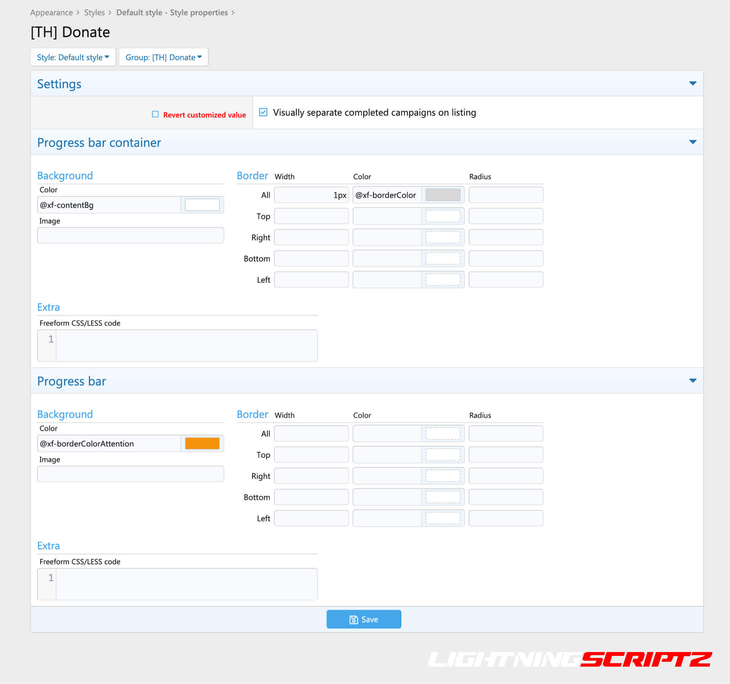Go to Appearance in the breadcrumb
The image size is (730, 684).
[x=51, y=13]
